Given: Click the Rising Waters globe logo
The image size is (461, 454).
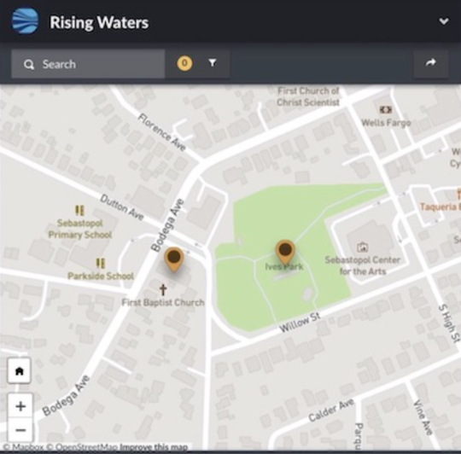Looking at the screenshot, I should point(25,21).
